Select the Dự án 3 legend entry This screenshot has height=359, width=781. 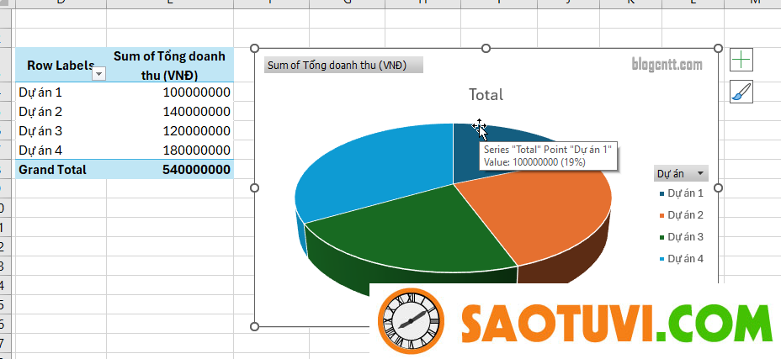click(x=685, y=237)
